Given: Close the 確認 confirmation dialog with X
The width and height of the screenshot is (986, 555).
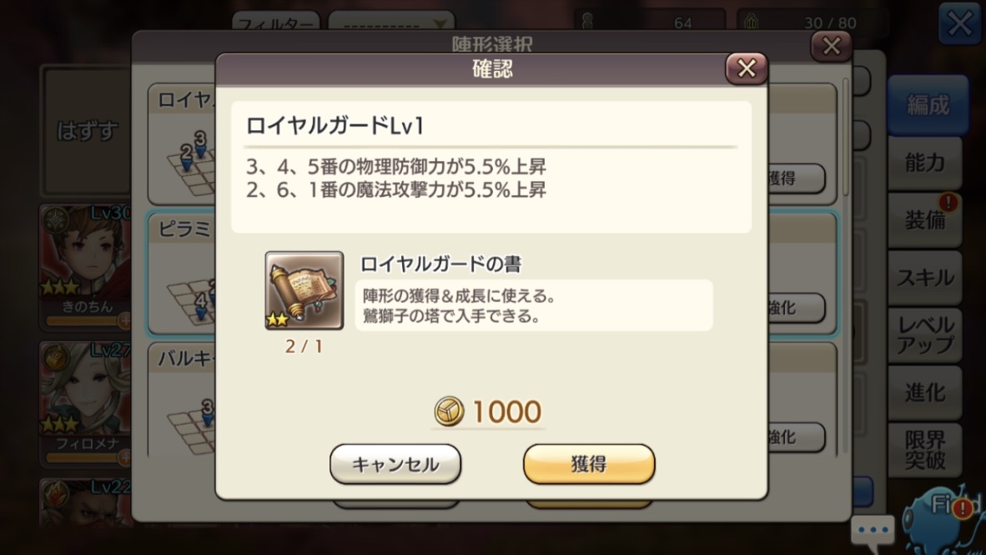Looking at the screenshot, I should (x=747, y=68).
